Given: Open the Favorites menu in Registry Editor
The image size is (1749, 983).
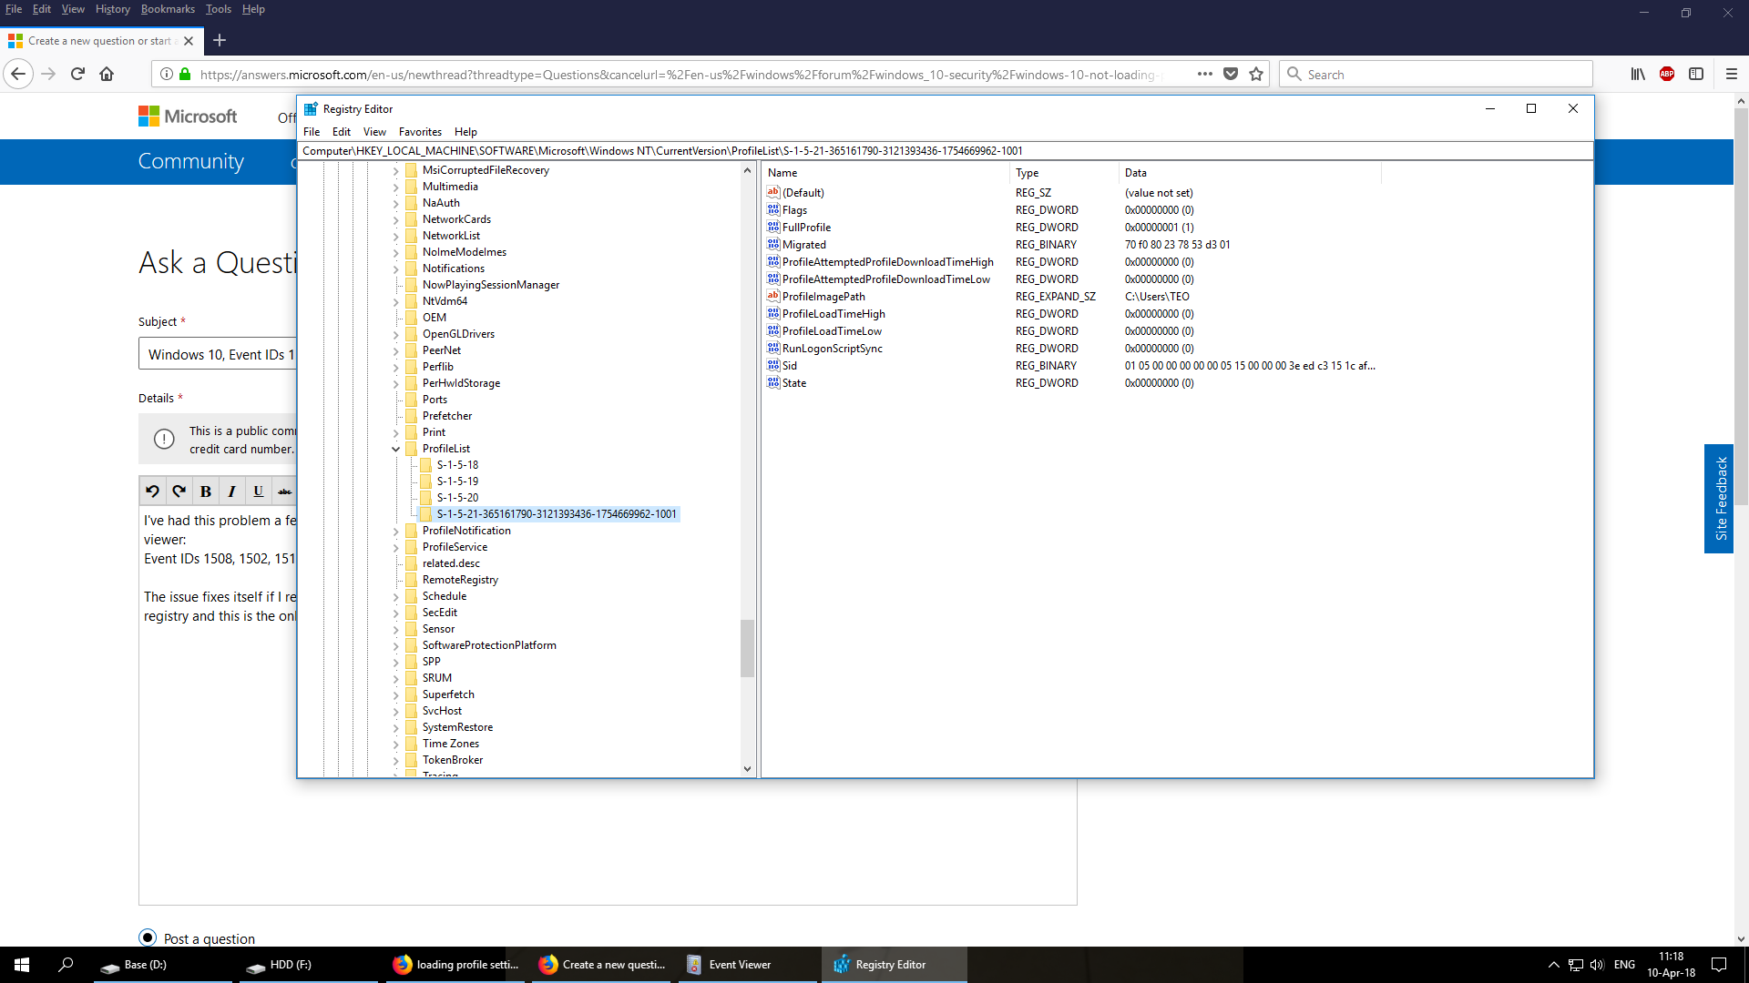Looking at the screenshot, I should pyautogui.click(x=420, y=132).
